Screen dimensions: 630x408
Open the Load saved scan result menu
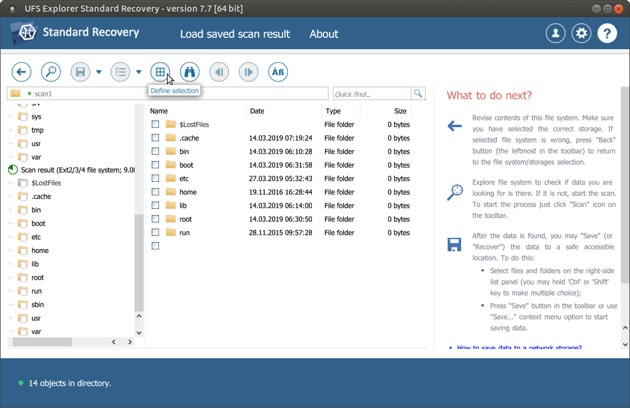point(235,34)
